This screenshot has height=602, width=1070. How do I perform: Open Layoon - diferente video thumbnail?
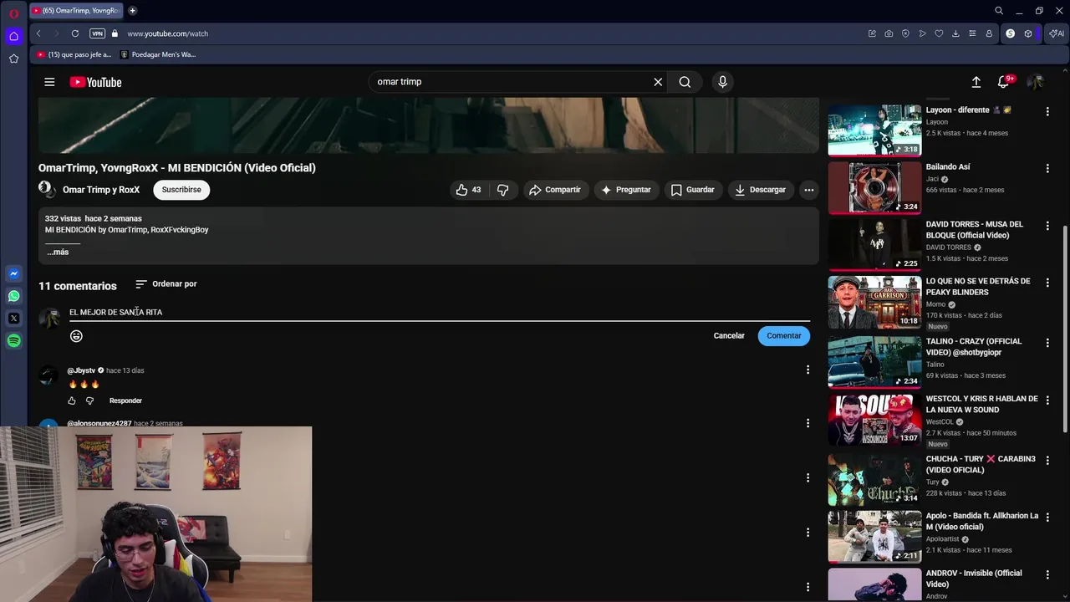click(x=874, y=130)
